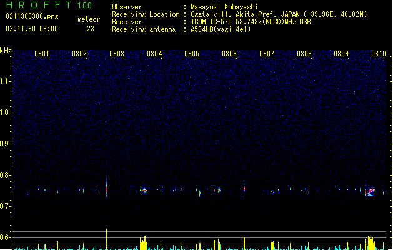393x250 pixels.
Task: Click the filename 0211300300.png
Action: 32,16
